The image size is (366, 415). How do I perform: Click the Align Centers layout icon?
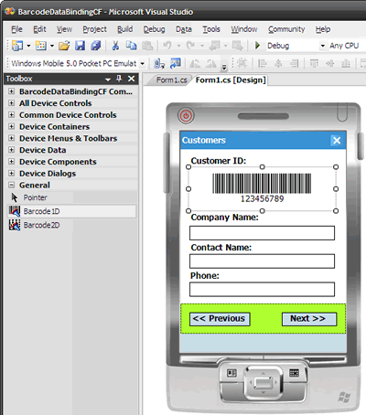tap(278, 63)
